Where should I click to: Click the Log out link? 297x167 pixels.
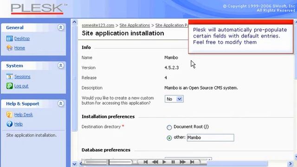tap(21, 86)
